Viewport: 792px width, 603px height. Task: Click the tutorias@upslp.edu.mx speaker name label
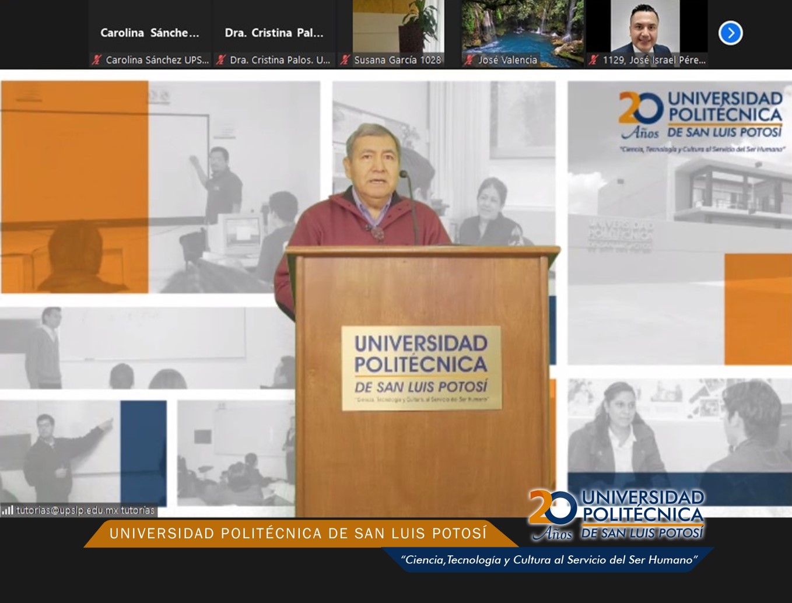point(85,510)
